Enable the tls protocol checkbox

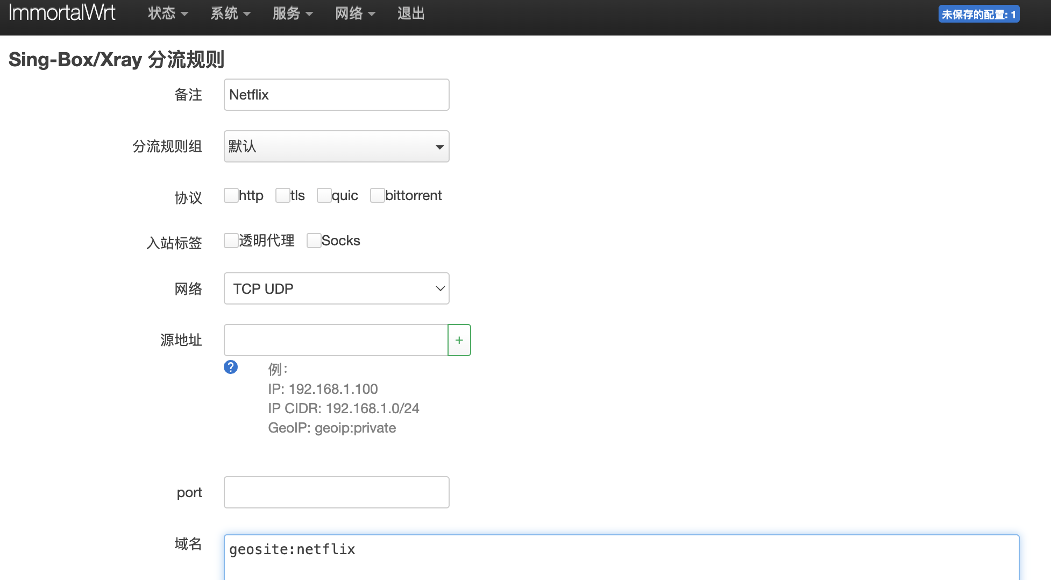pyautogui.click(x=282, y=195)
